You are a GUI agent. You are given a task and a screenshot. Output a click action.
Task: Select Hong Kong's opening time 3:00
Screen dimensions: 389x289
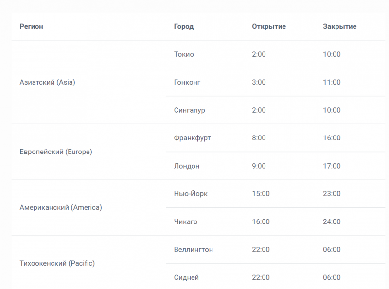point(259,82)
